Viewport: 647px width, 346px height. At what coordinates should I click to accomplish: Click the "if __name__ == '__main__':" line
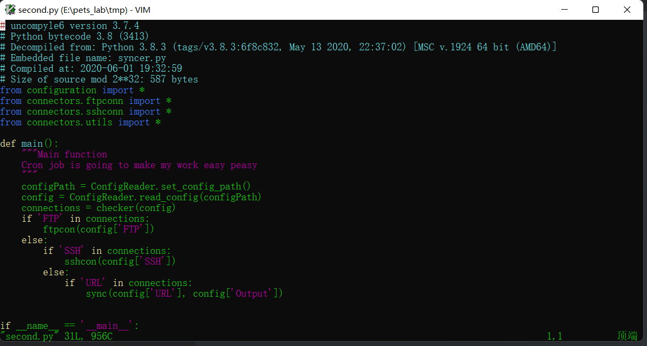(70, 326)
